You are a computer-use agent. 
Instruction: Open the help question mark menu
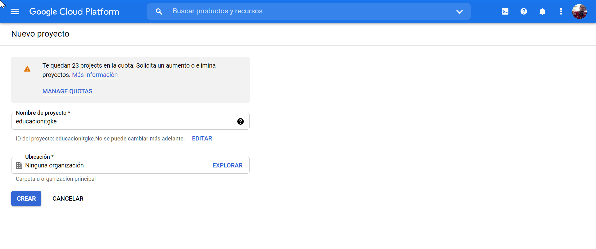pos(524,11)
